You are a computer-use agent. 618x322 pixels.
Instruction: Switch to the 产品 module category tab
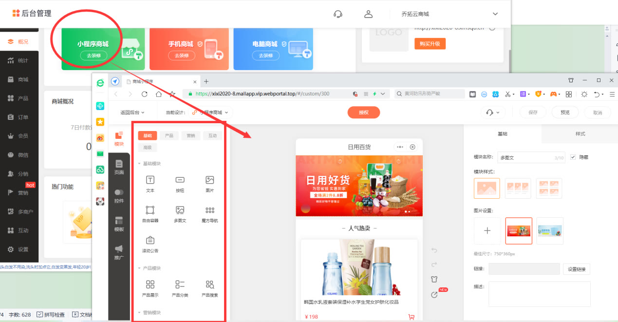click(169, 135)
